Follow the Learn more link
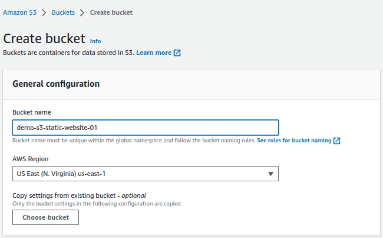This screenshot has width=383, height=238. [x=154, y=53]
